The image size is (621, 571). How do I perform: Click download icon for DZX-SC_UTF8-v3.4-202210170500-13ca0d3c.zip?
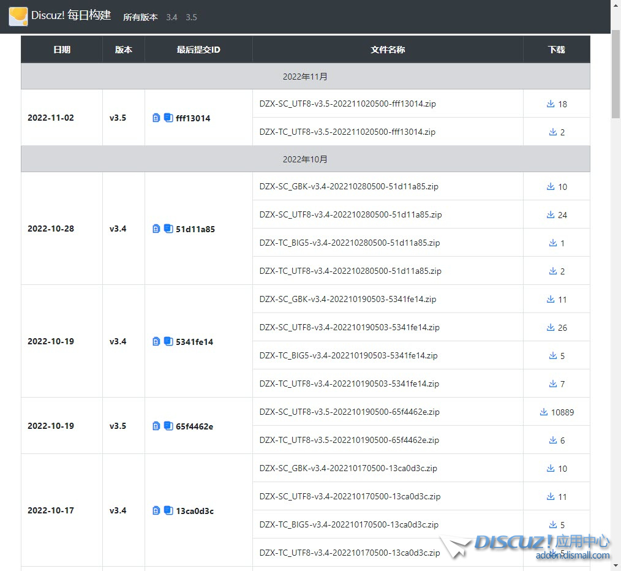pos(550,496)
